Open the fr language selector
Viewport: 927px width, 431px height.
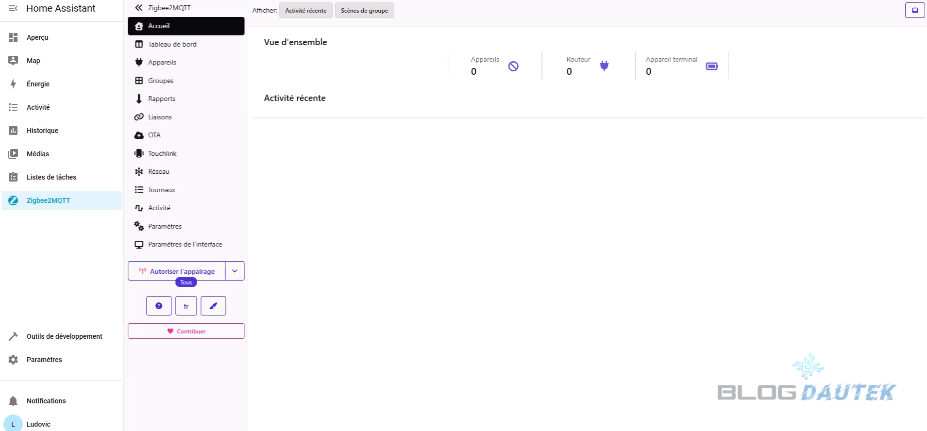186,306
